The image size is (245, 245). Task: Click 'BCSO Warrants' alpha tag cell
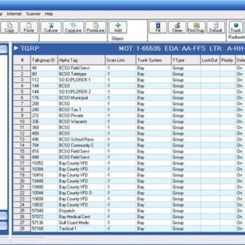(81, 121)
